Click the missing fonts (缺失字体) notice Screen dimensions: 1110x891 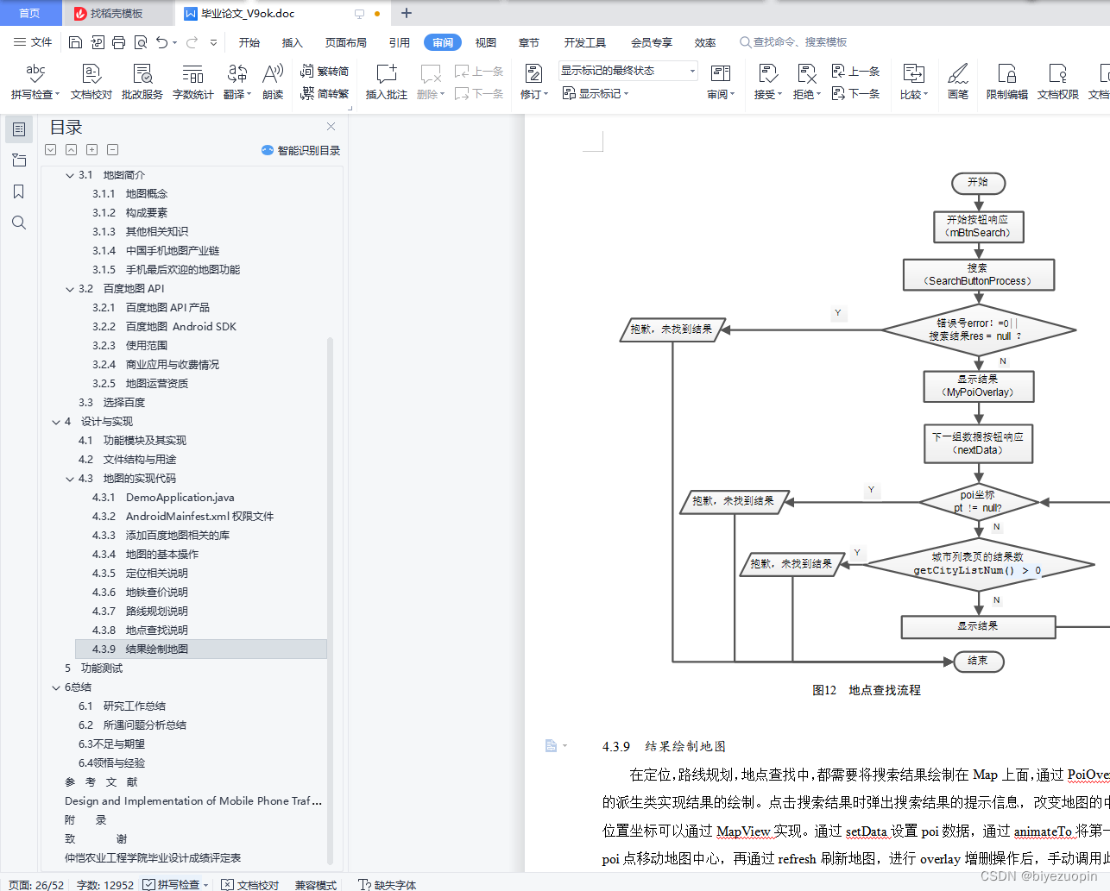pyautogui.click(x=388, y=884)
